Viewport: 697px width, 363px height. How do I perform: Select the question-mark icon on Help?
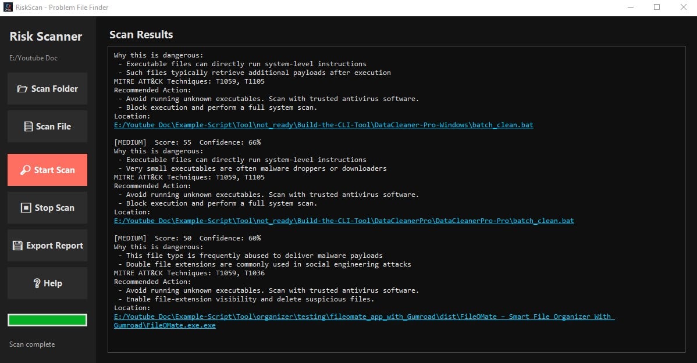point(36,283)
